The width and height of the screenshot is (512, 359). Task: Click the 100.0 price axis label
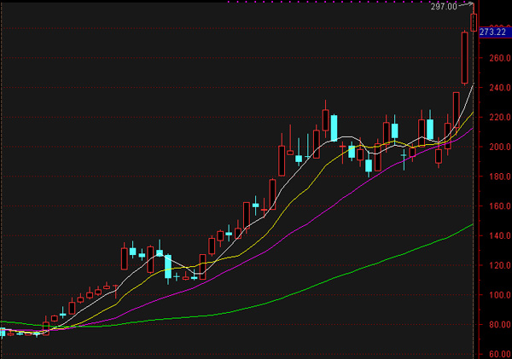[x=500, y=295]
